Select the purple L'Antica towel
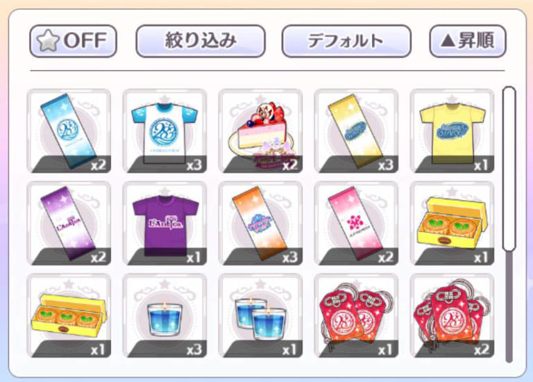The width and height of the screenshot is (533, 382). (69, 224)
